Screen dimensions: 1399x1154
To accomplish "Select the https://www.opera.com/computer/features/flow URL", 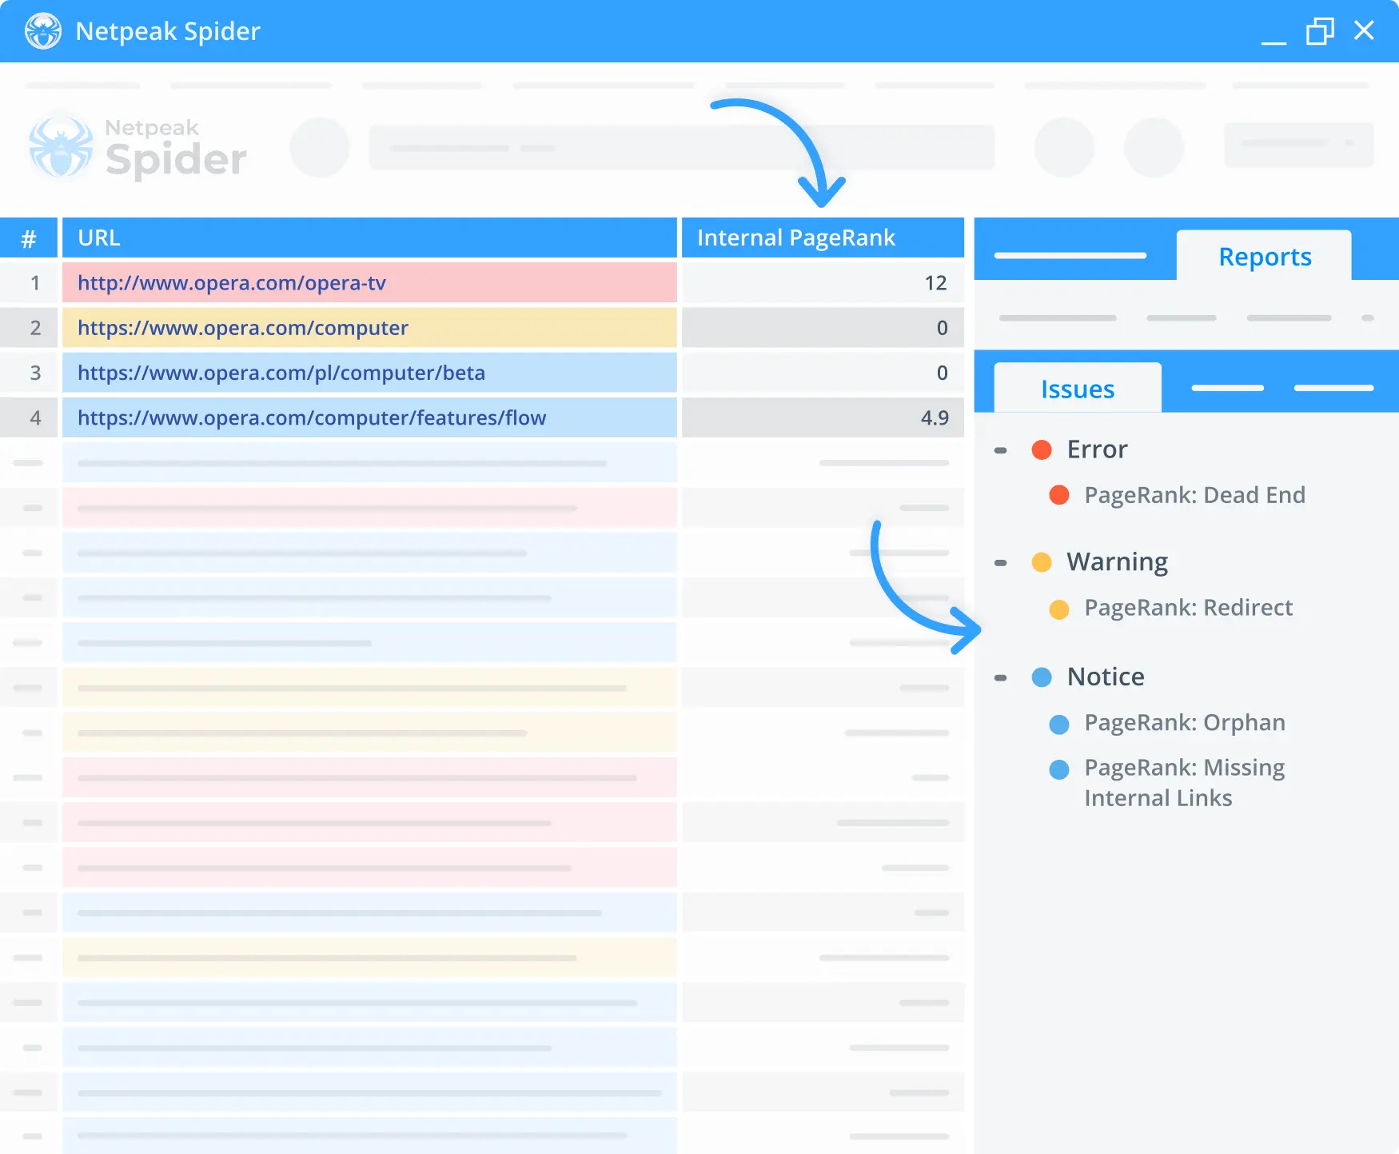I will point(312,417).
